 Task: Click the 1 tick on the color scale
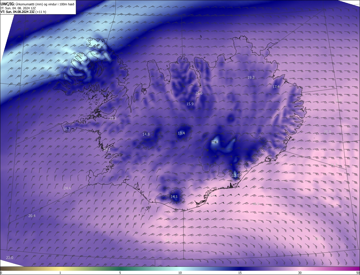pos(60,273)
